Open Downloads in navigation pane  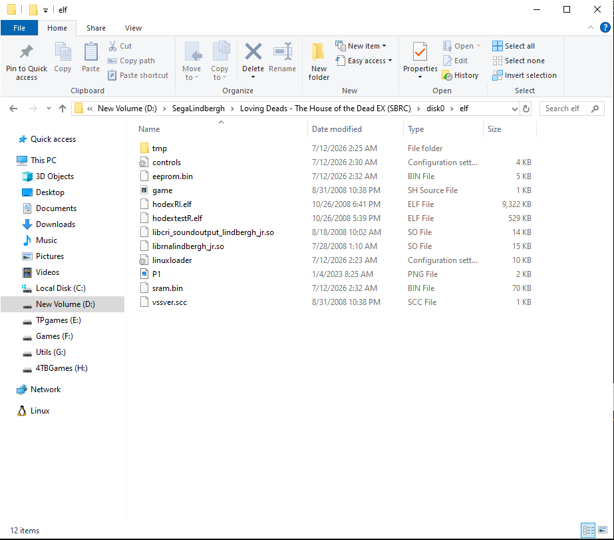55,224
